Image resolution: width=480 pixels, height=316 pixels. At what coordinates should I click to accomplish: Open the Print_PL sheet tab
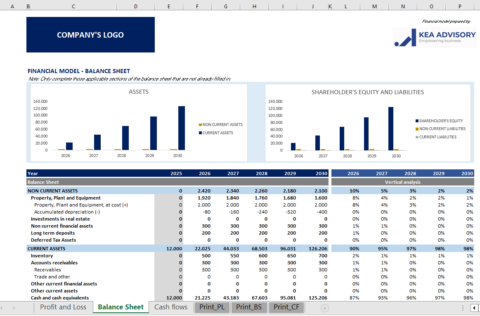(212, 307)
